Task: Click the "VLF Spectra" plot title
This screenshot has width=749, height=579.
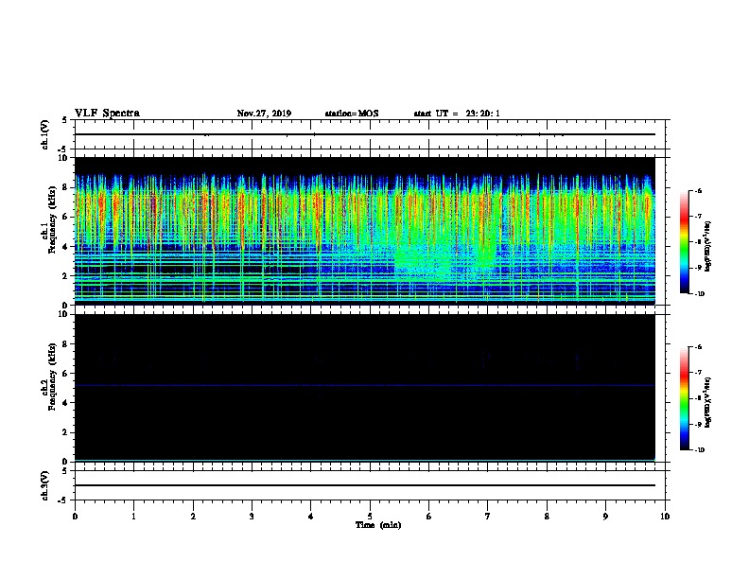Action: pos(107,114)
